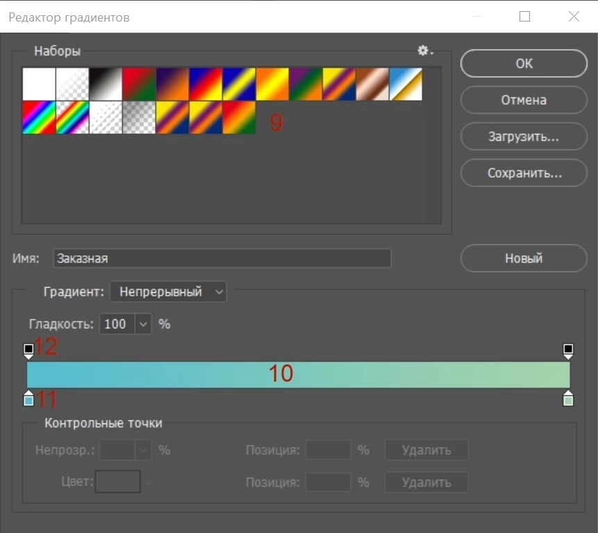The width and height of the screenshot is (598, 533).
Task: Select the red-to-green gradient preset
Action: 139,84
